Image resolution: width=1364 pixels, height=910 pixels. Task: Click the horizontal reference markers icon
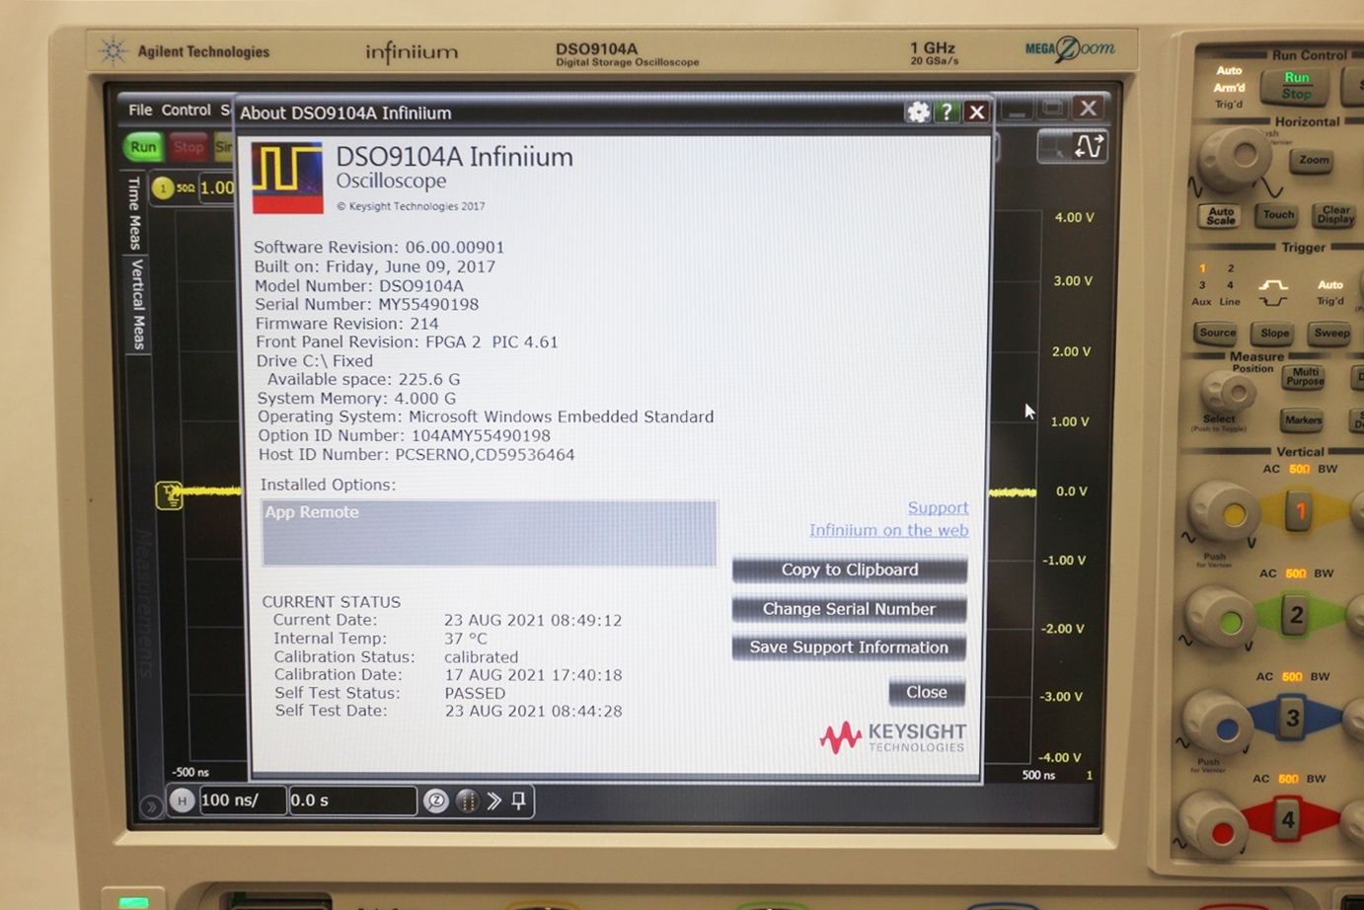pyautogui.click(x=467, y=800)
